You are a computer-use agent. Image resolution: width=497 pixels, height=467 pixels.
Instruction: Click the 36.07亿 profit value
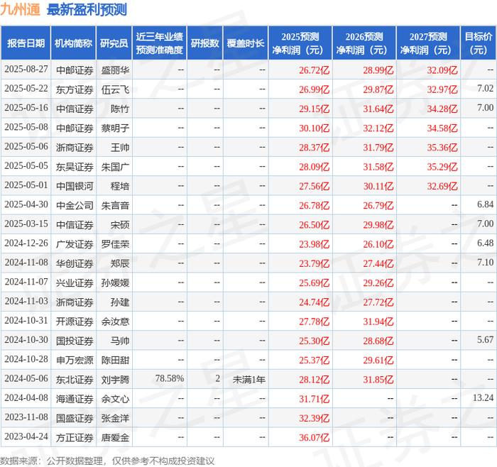pos(314,437)
